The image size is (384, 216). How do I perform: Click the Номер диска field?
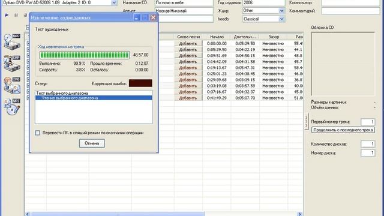coord(368,153)
